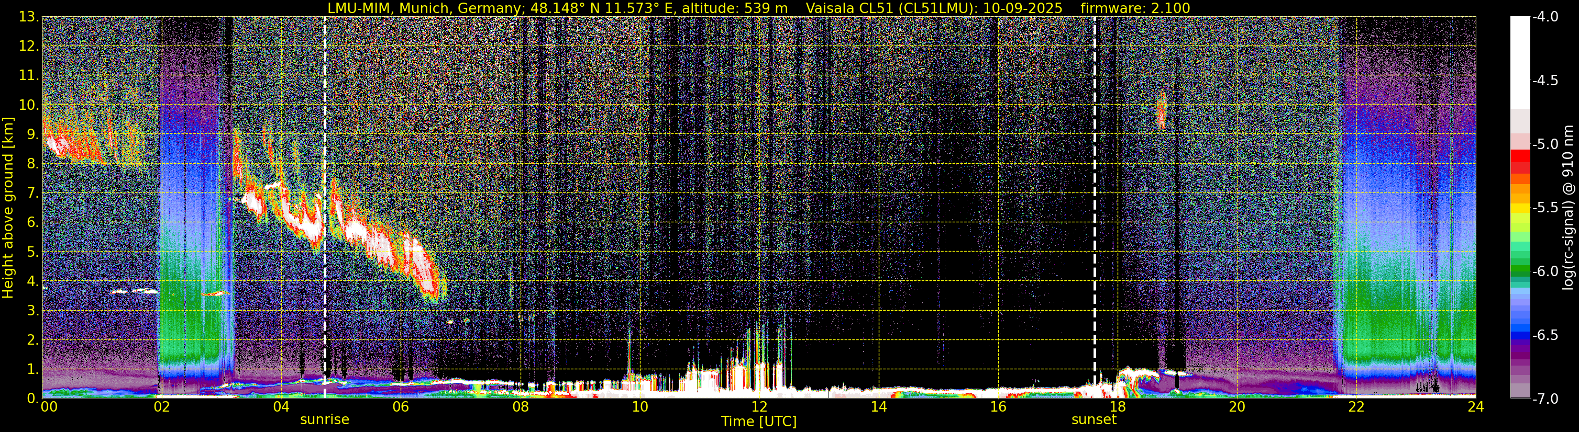The height and width of the screenshot is (432, 1579).
Task: Click the '13.' tick on the height axis
Action: pos(29,17)
